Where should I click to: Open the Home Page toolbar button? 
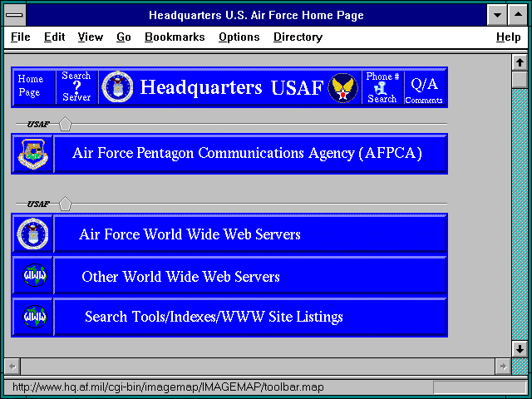tap(33, 87)
